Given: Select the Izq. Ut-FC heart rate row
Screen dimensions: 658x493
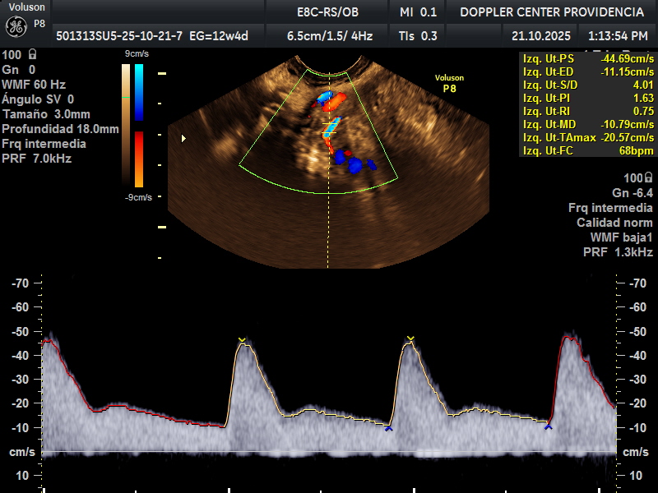Looking at the screenshot, I should 588,150.
